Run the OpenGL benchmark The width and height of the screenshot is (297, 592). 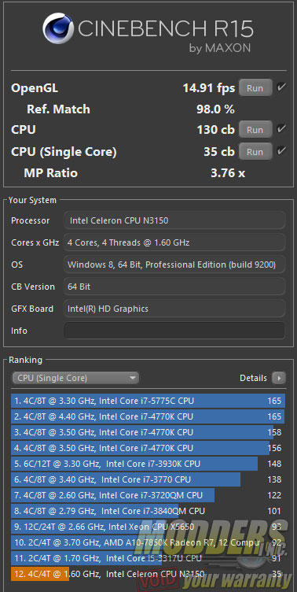coord(255,88)
